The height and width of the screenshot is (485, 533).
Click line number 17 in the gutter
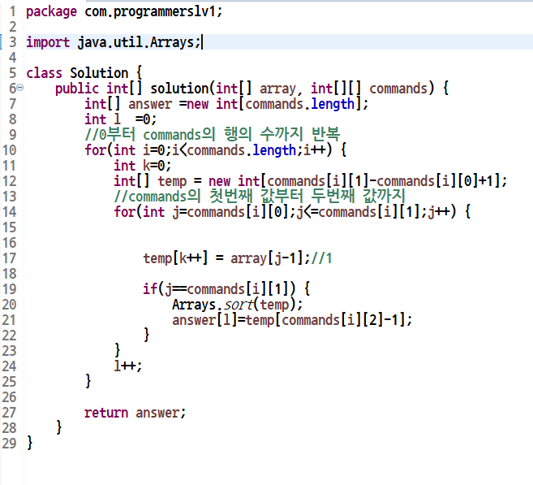point(9,258)
